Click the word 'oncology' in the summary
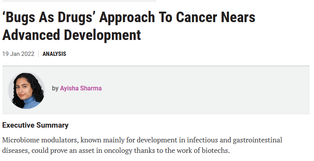 click(x=147, y=151)
